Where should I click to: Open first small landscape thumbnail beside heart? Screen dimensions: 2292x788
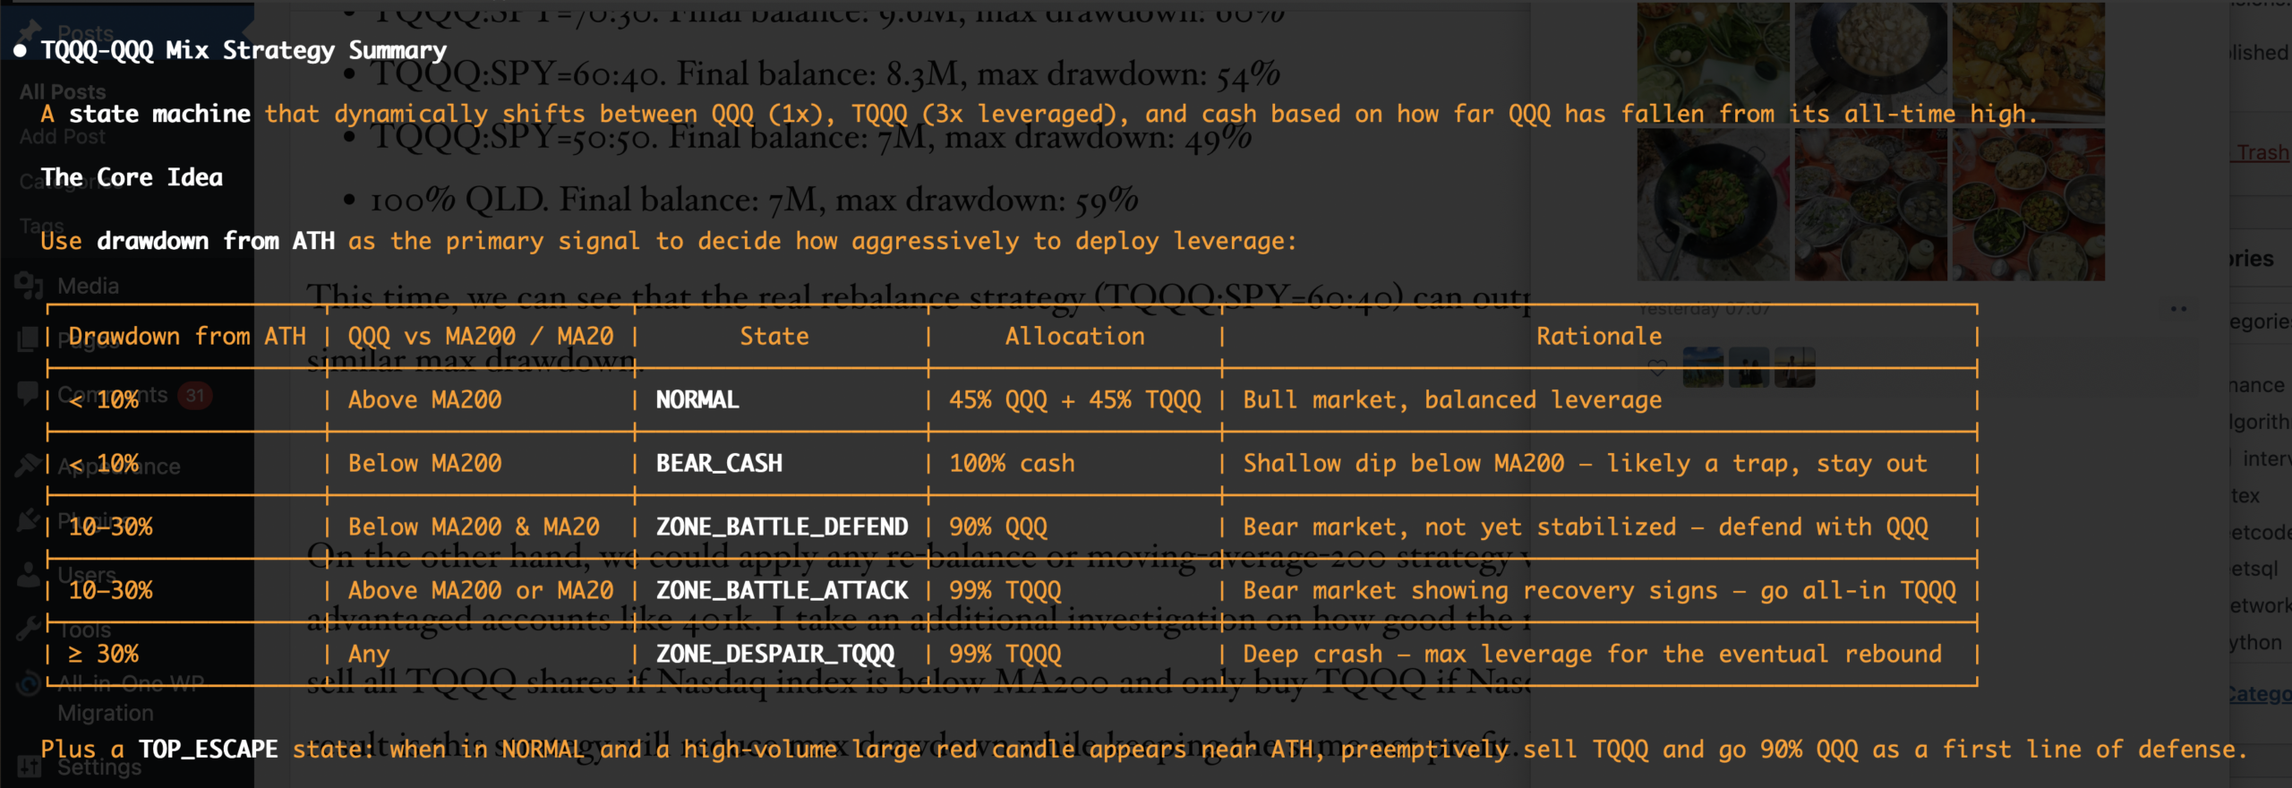click(x=1702, y=368)
